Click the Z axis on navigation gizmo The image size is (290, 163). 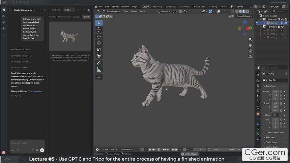(245, 22)
